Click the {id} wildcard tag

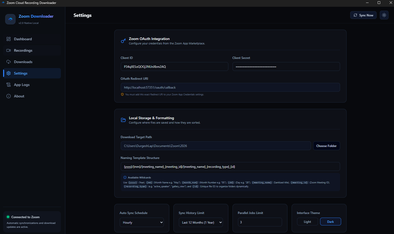click(x=195, y=186)
